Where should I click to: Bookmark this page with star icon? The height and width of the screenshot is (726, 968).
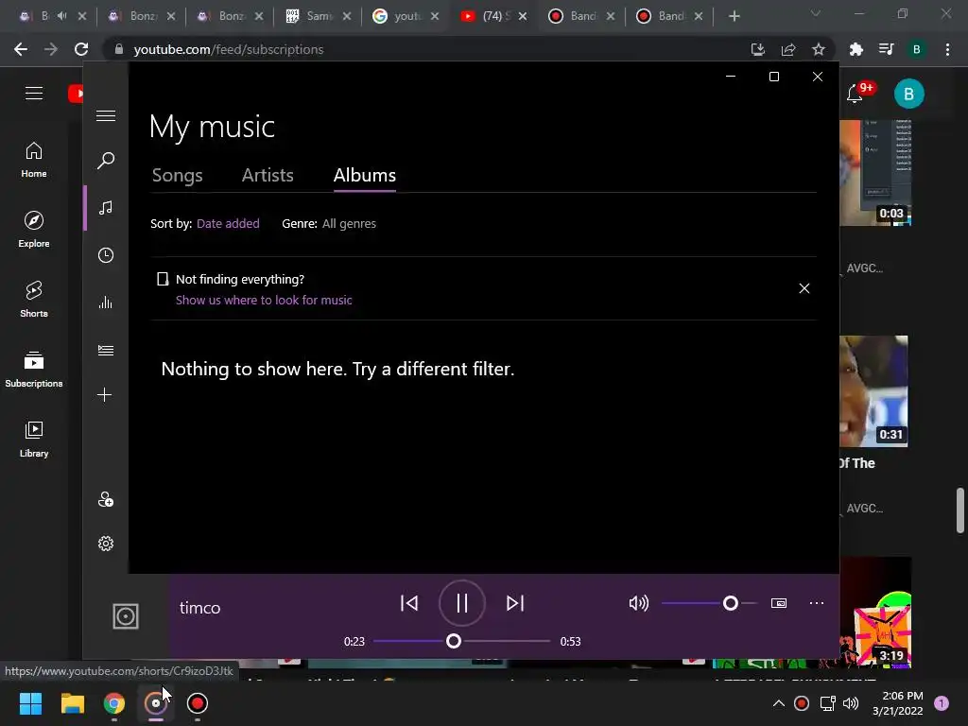[x=818, y=49]
